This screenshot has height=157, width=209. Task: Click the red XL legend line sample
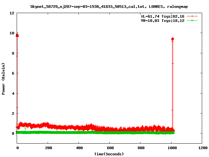[x=192, y=16]
